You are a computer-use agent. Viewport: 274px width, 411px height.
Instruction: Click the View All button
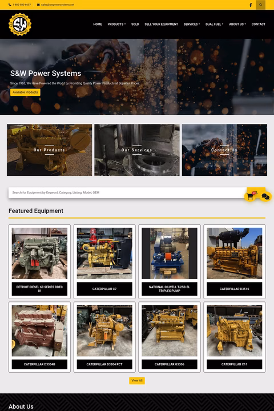137,381
